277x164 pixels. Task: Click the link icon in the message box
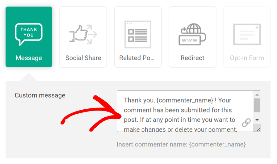coord(246,123)
